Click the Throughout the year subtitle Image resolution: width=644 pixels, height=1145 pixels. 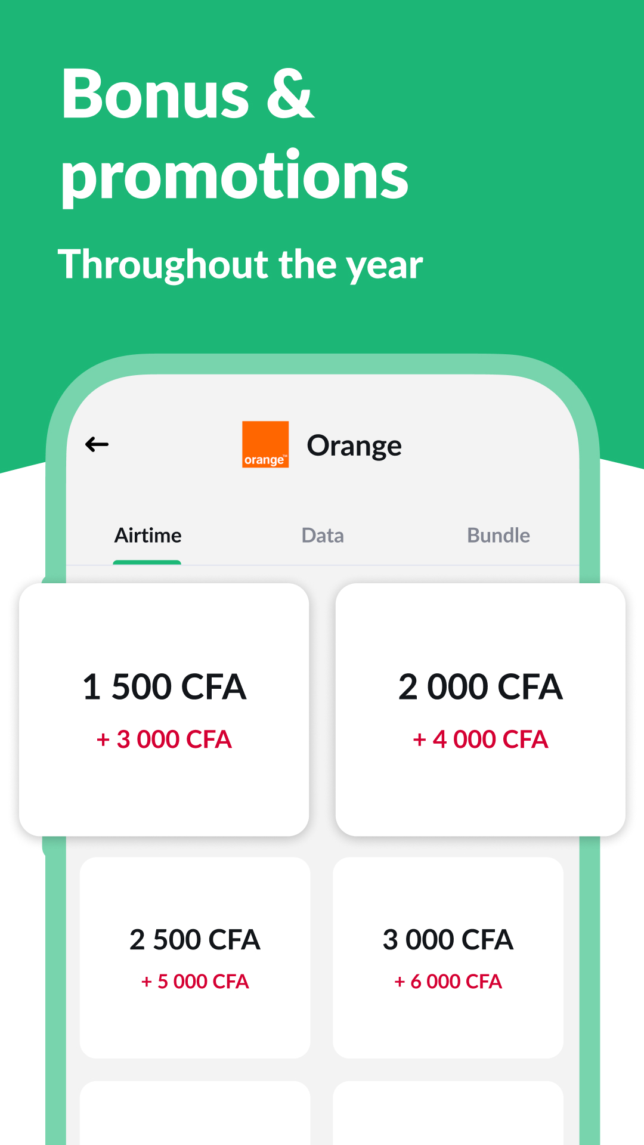click(240, 264)
